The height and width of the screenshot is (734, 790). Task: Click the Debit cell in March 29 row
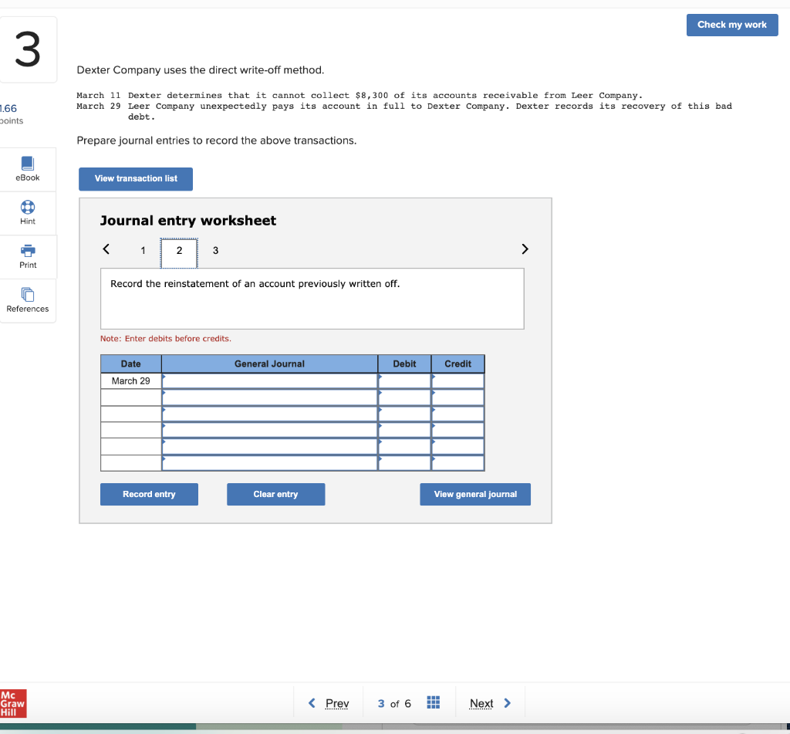click(x=404, y=381)
